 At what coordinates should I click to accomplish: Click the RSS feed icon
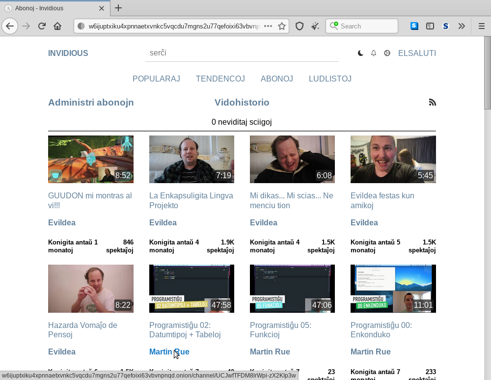coord(432,103)
